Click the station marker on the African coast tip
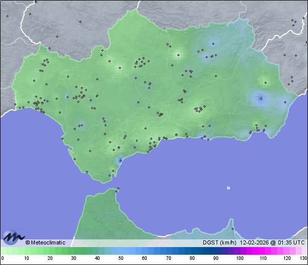 118,190
